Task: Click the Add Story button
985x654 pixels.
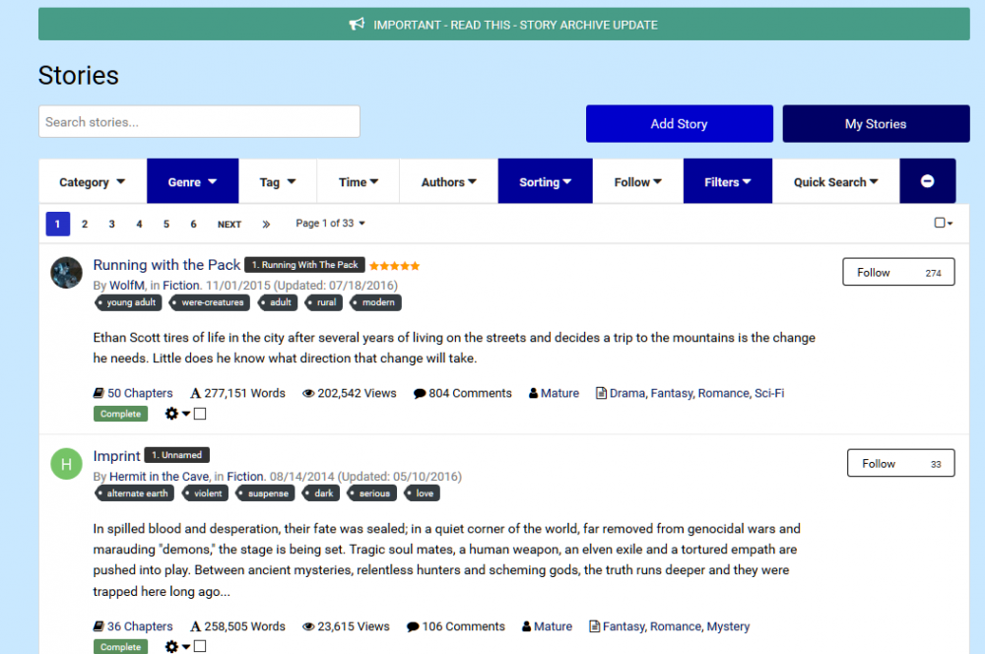Action: (x=679, y=124)
